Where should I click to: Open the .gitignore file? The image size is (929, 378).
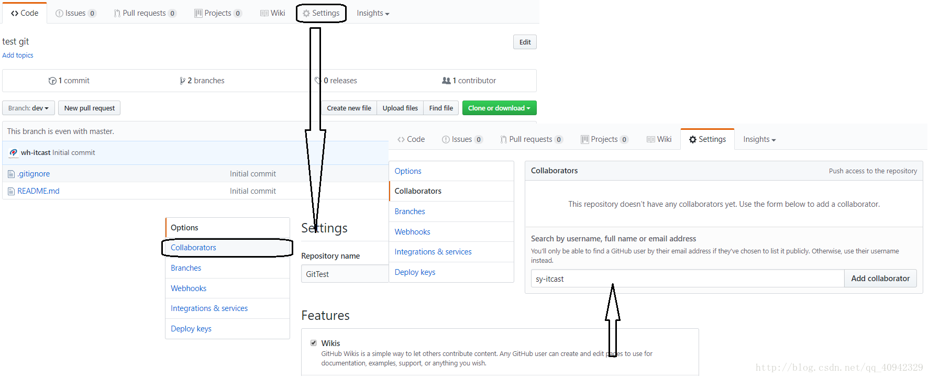[34, 174]
